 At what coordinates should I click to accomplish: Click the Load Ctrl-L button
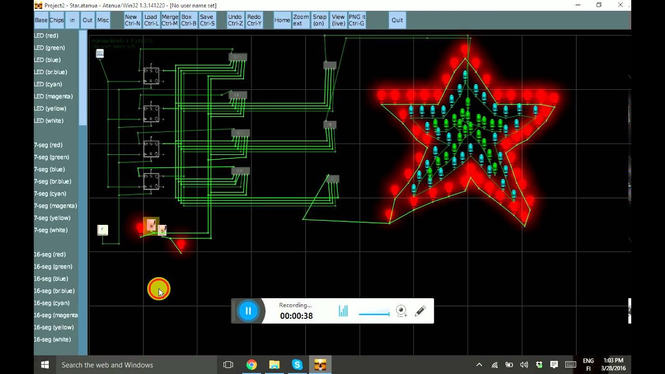[x=151, y=20]
